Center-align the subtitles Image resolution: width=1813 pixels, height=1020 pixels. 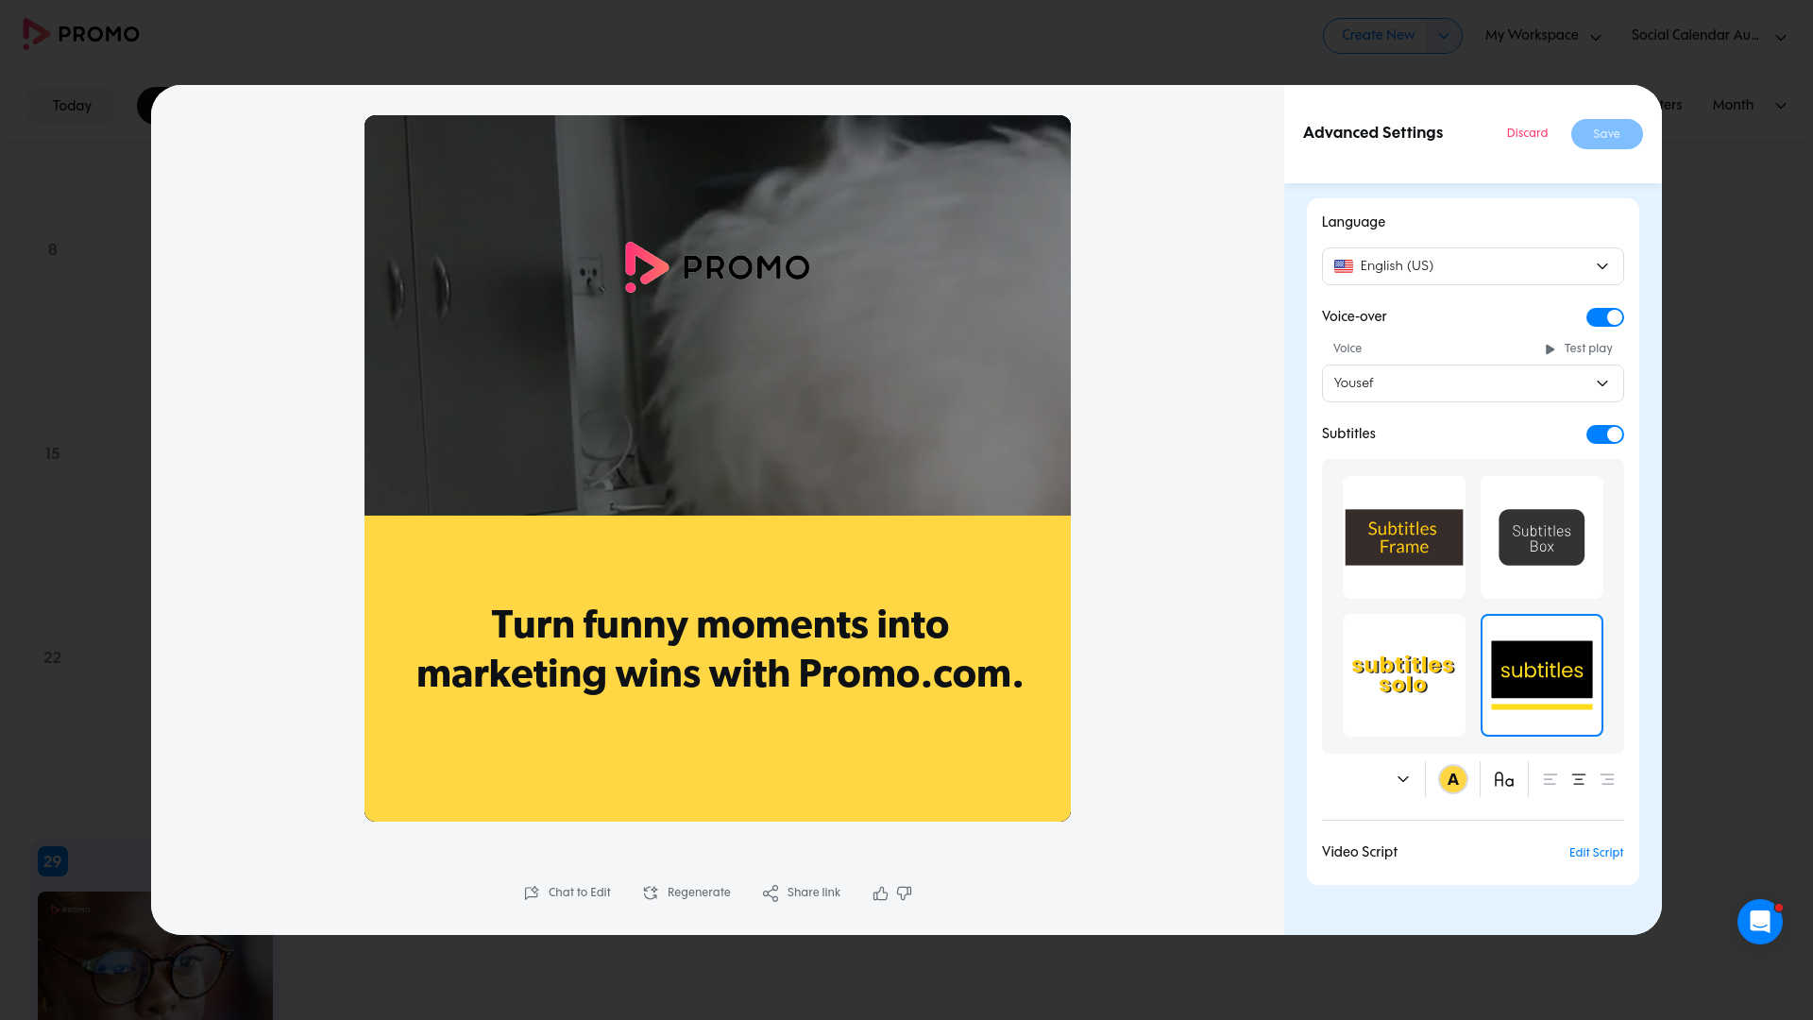tap(1579, 779)
